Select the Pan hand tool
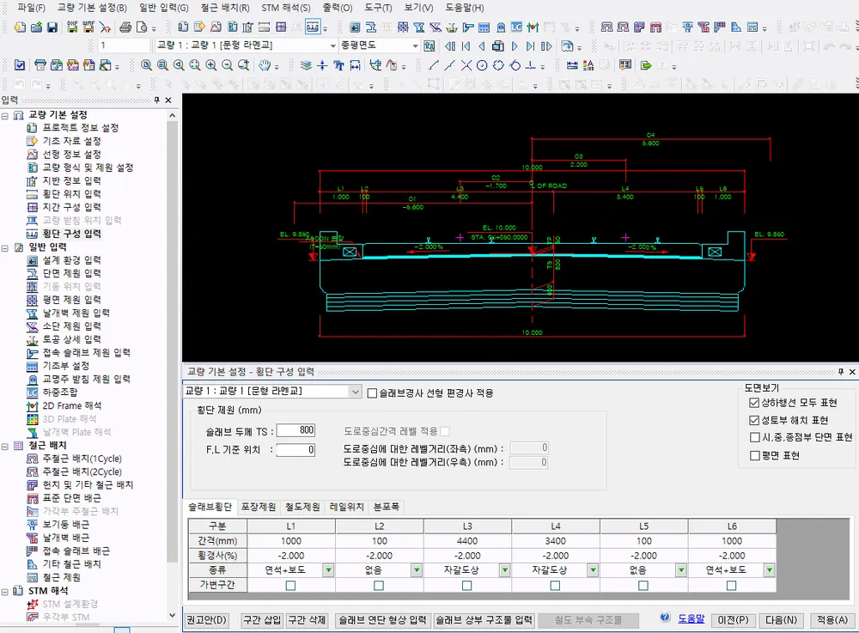The height and width of the screenshot is (633, 859). (265, 65)
